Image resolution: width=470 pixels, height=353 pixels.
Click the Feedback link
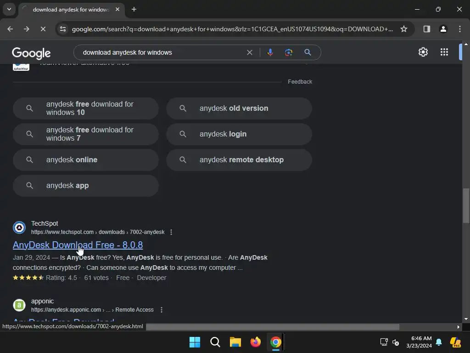pyautogui.click(x=300, y=82)
